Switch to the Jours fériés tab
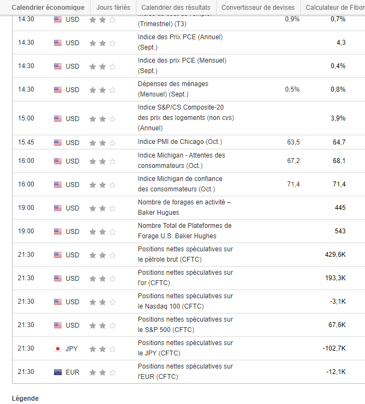The width and height of the screenshot is (365, 404). [113, 8]
